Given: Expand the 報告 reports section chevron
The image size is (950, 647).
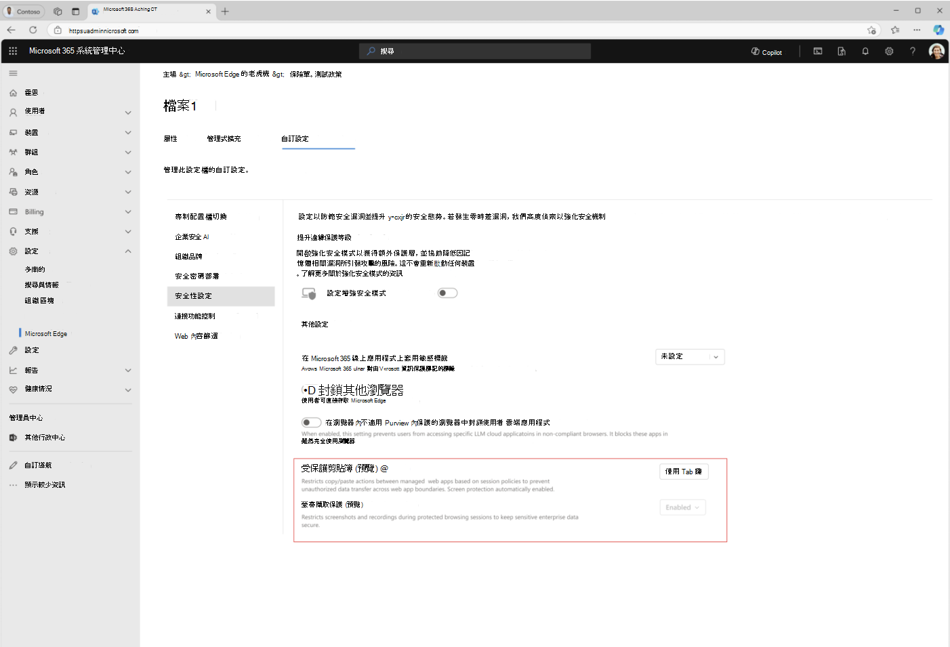Looking at the screenshot, I should click(128, 371).
